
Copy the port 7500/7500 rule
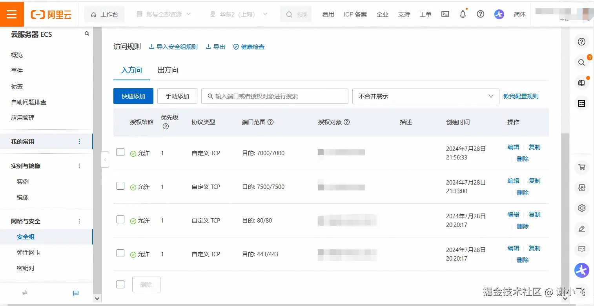coord(535,181)
